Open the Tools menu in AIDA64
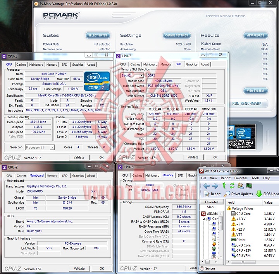The width and height of the screenshot is (279, 274). 255,178
